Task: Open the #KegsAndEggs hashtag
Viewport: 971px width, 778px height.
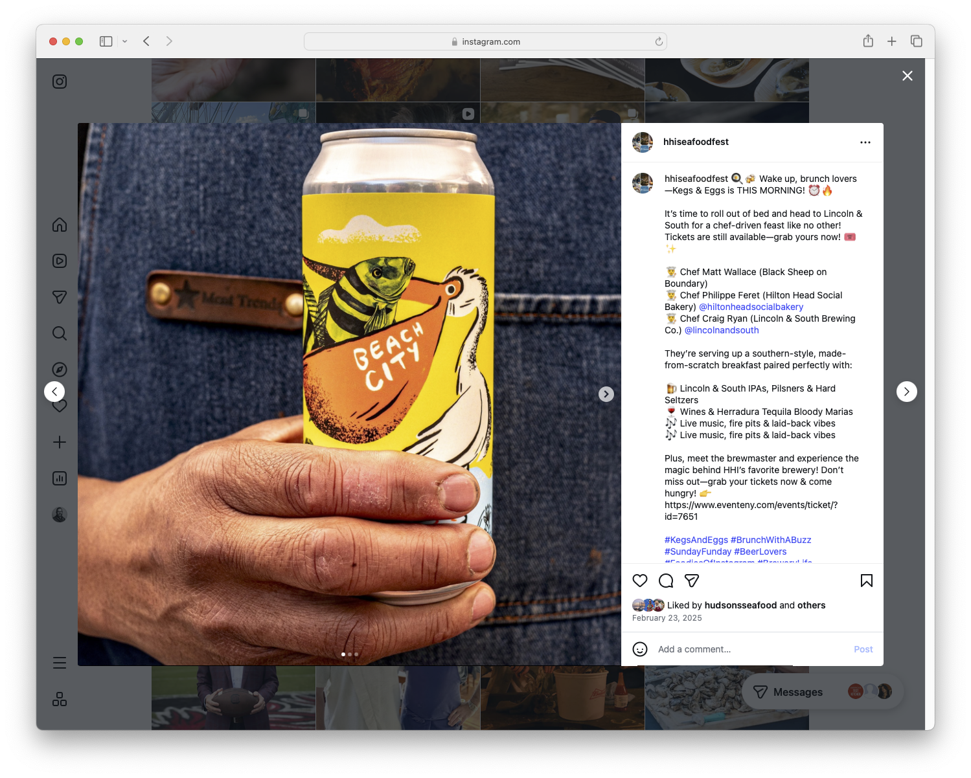Action: point(695,539)
